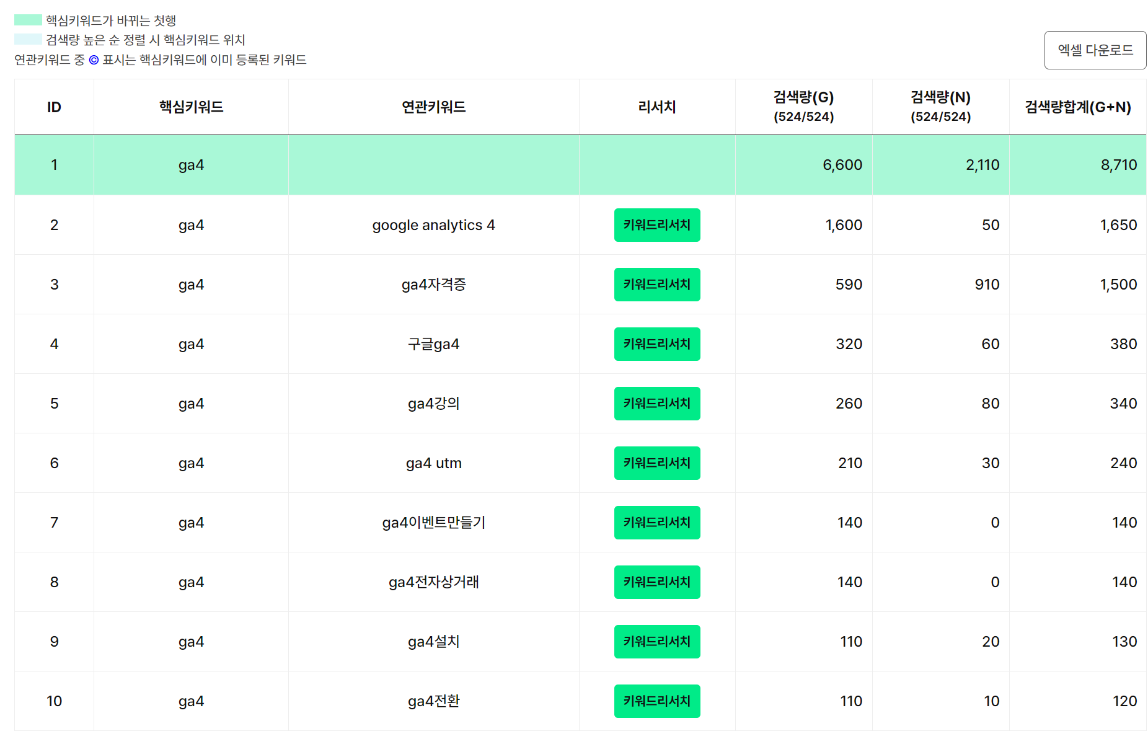
Task: Click the 검색량(G) column header
Action: click(x=803, y=107)
